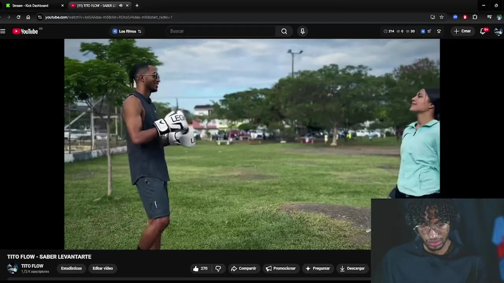
Task: Close the TITO FLOW browser tab
Action: (x=127, y=6)
